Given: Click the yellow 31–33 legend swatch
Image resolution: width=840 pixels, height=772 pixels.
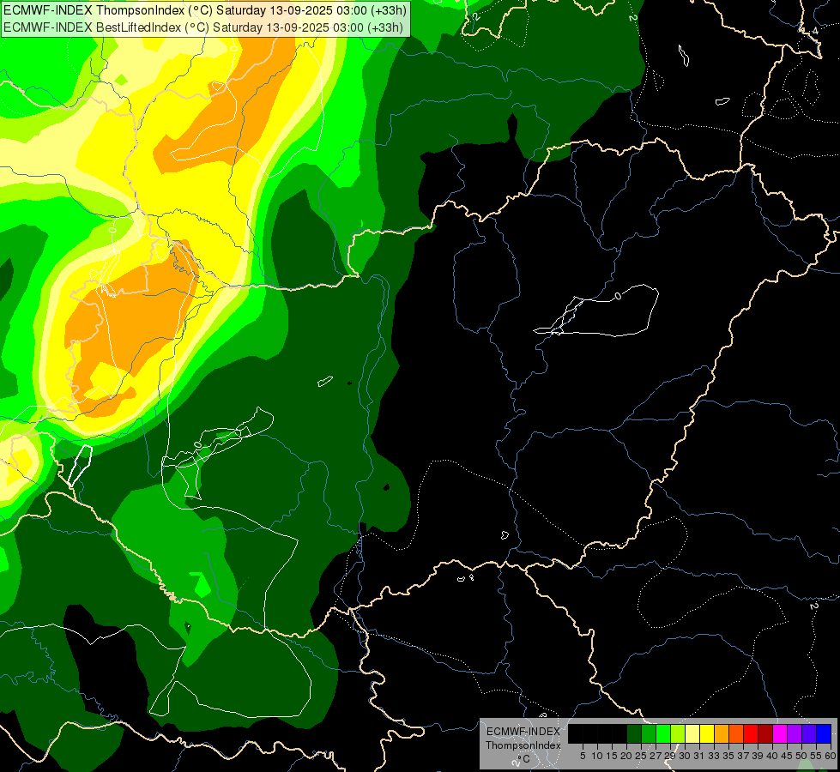Looking at the screenshot, I should click(707, 733).
